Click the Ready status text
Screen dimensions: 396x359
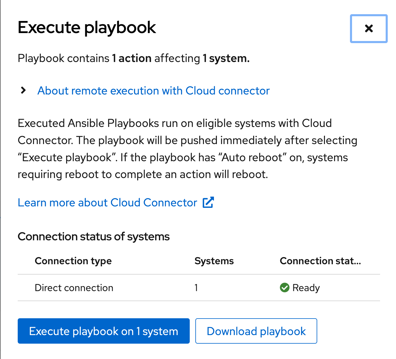coord(306,288)
